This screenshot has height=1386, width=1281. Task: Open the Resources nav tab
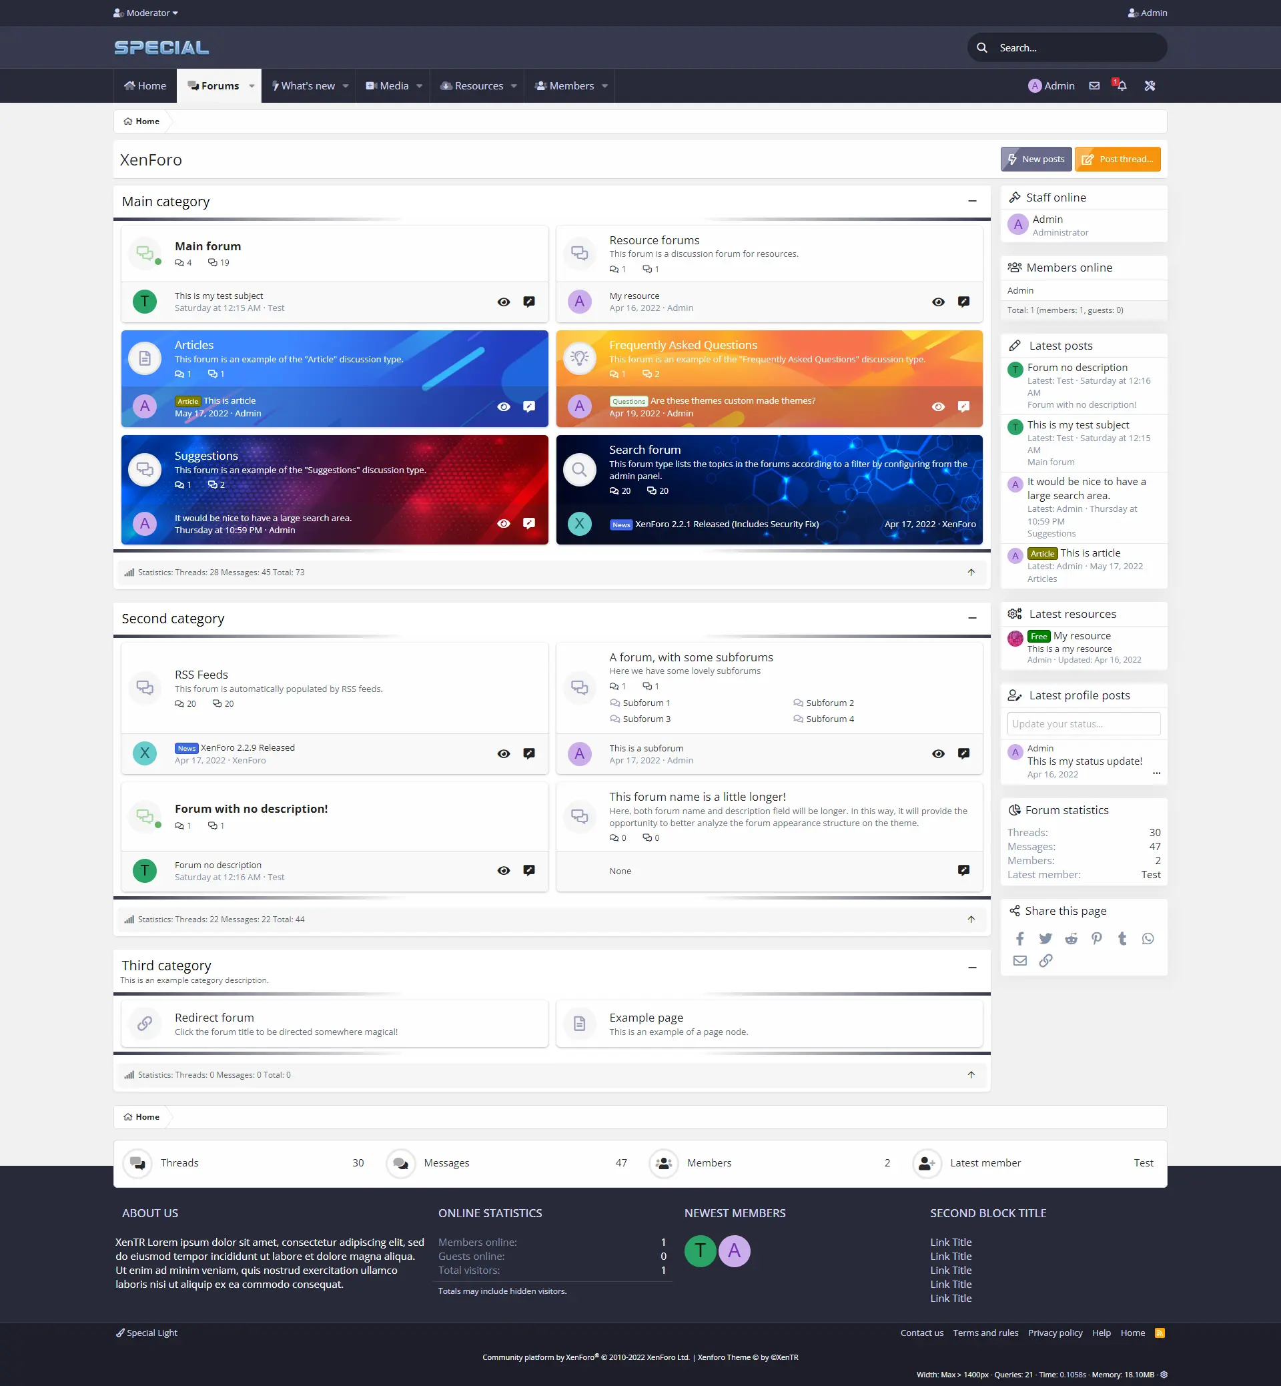point(471,86)
